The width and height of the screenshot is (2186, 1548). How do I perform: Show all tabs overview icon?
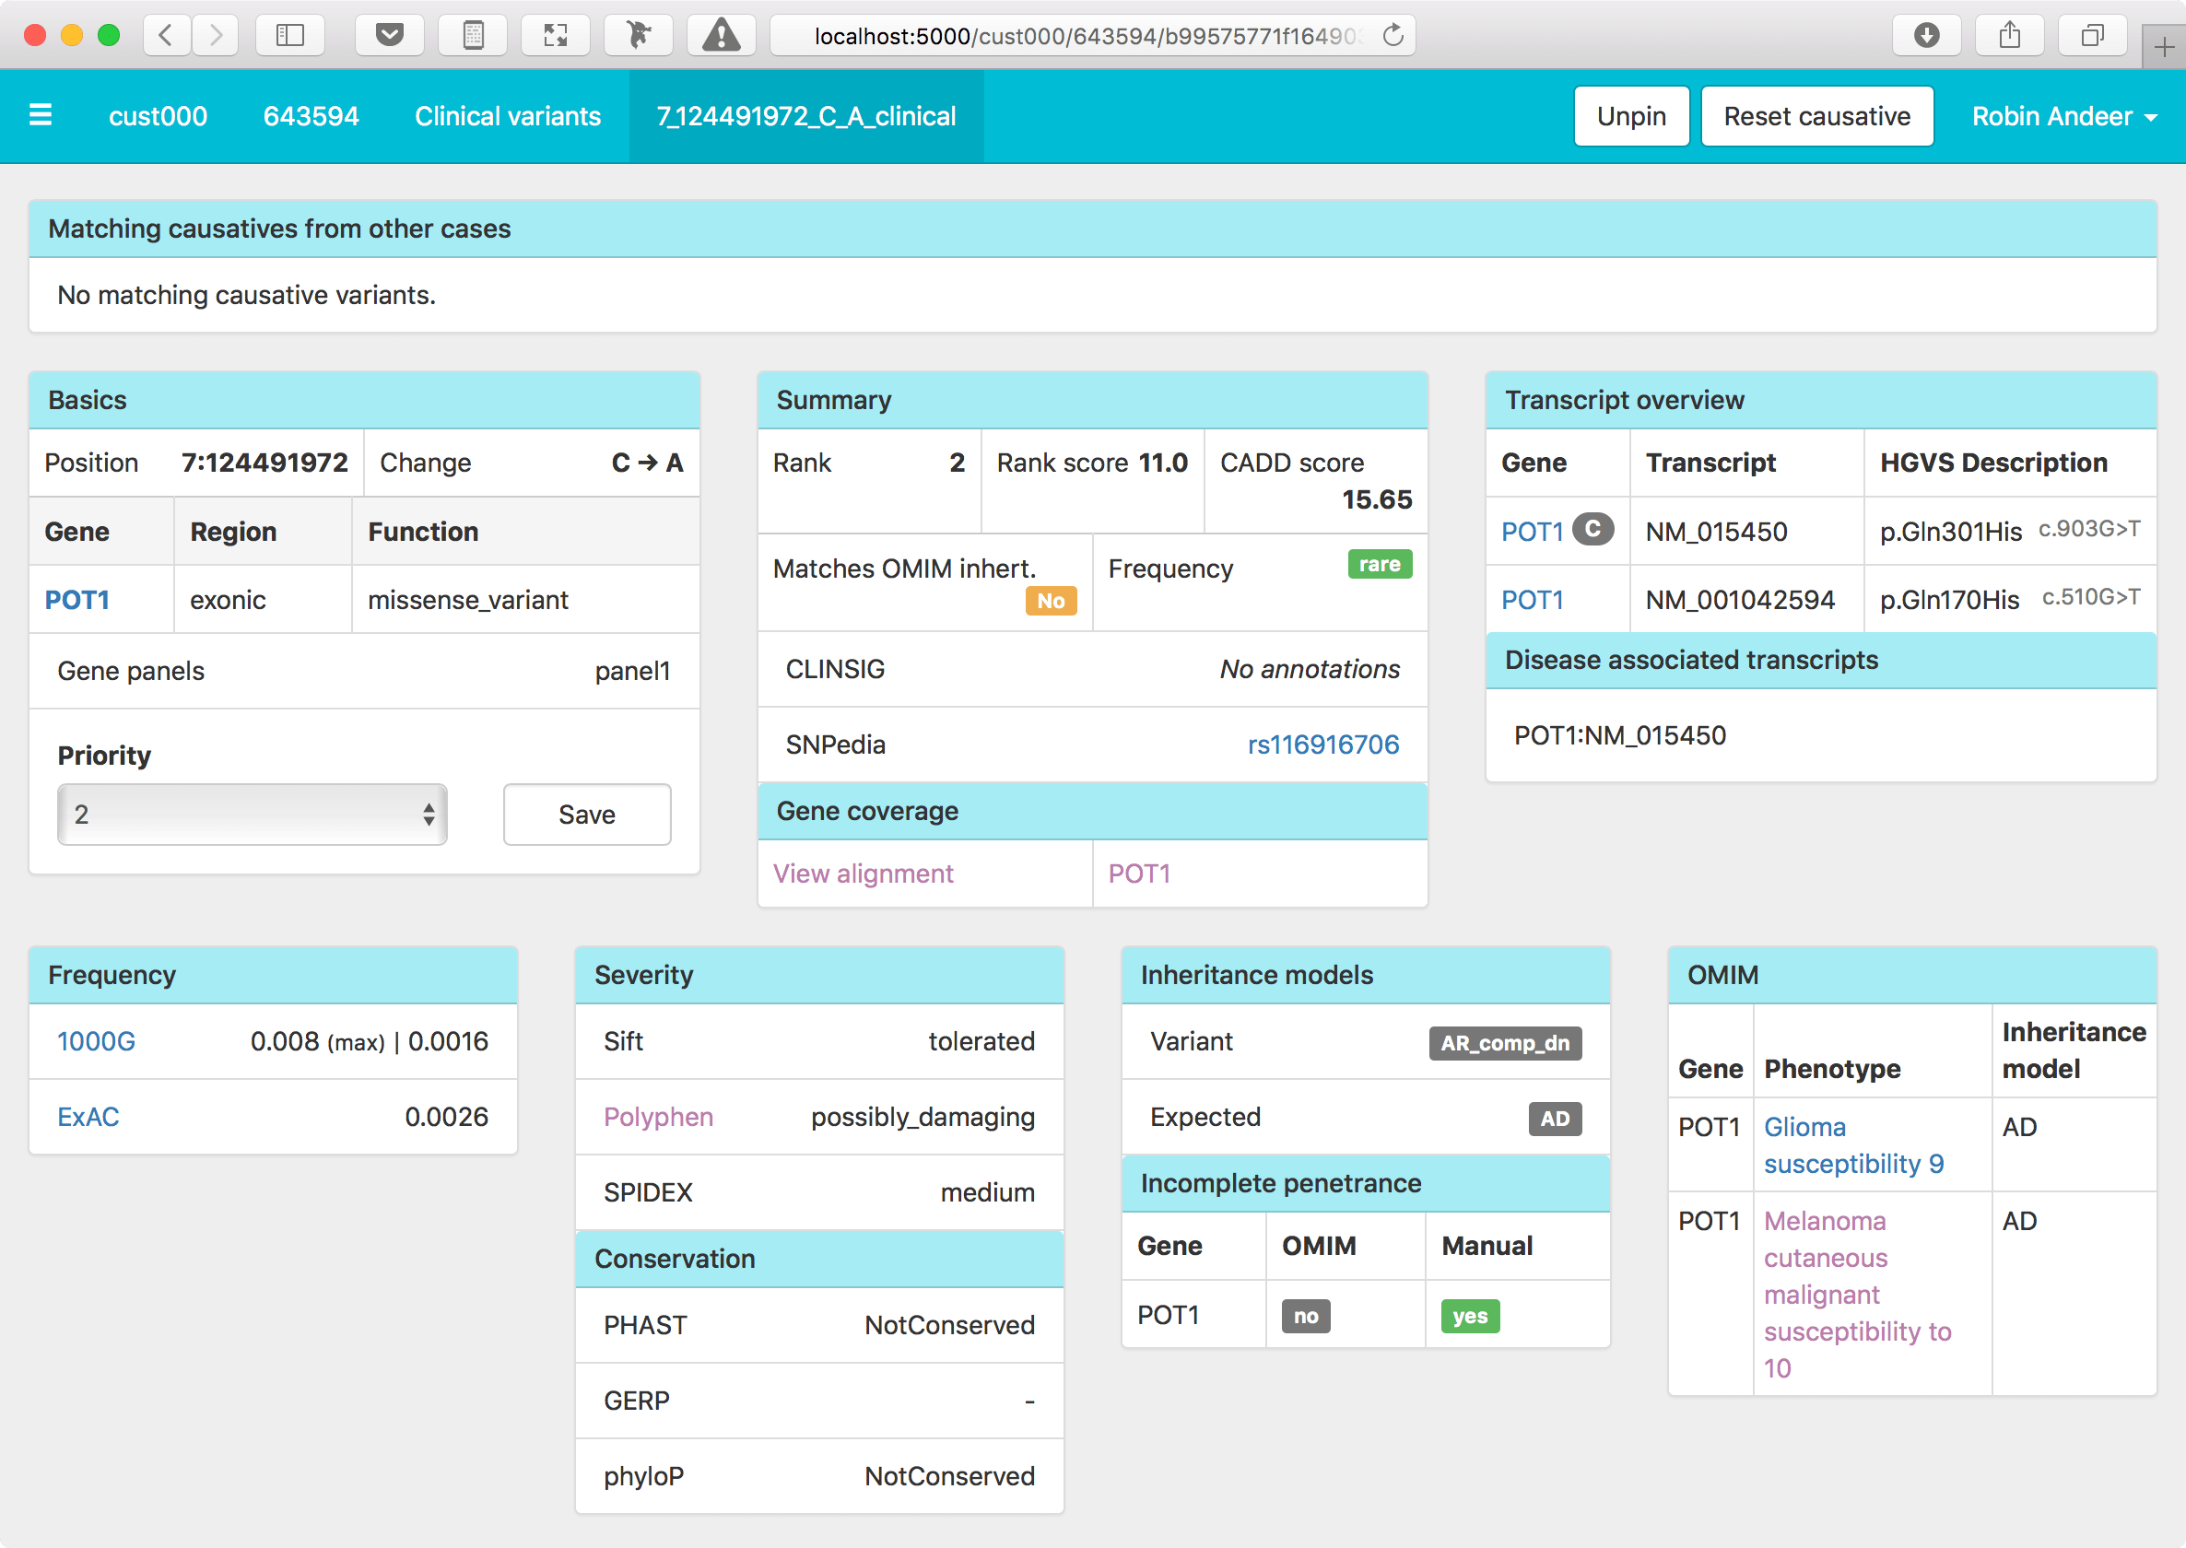[x=2092, y=35]
